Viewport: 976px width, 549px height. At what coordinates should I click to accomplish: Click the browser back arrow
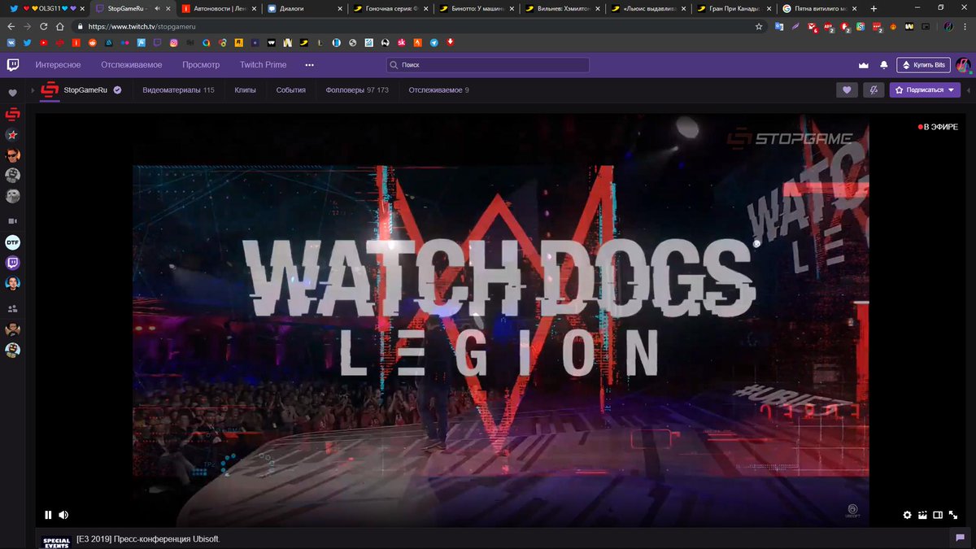click(x=11, y=26)
